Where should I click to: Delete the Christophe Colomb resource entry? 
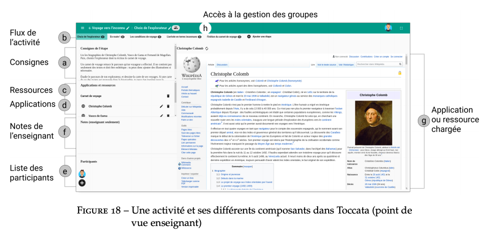pos(168,106)
